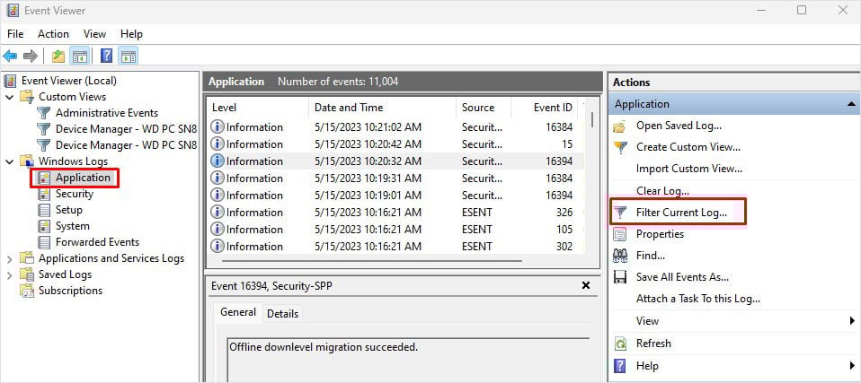Screen dimensions: 861x383
Task: Click the green Refresh icon in Actions
Action: (x=620, y=344)
